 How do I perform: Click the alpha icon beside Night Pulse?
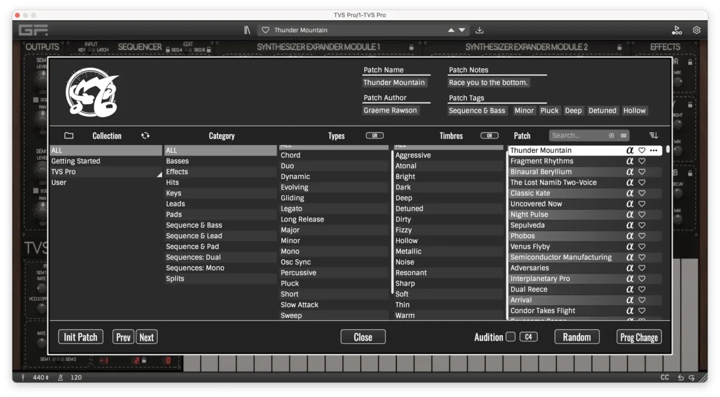click(630, 214)
